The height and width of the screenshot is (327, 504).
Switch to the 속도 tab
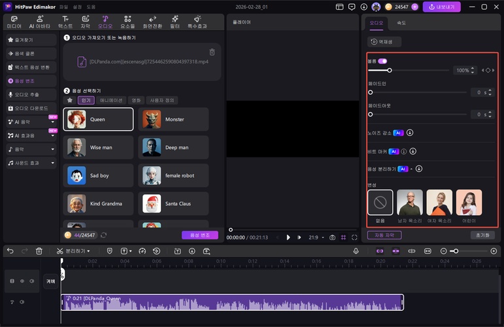coord(403,22)
